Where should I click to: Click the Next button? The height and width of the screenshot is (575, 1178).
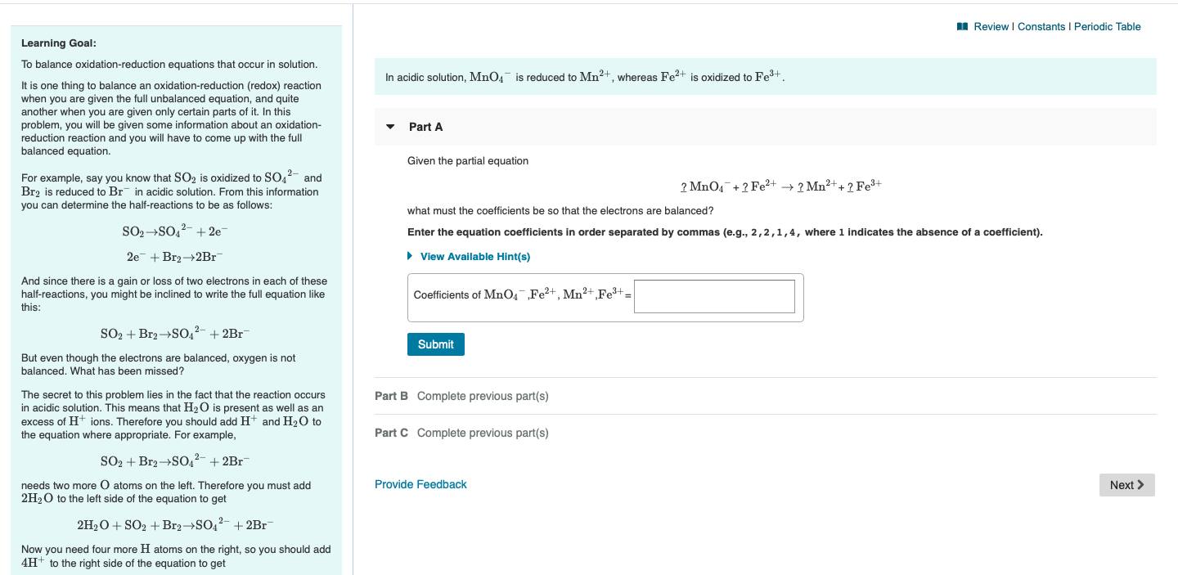coord(1126,484)
